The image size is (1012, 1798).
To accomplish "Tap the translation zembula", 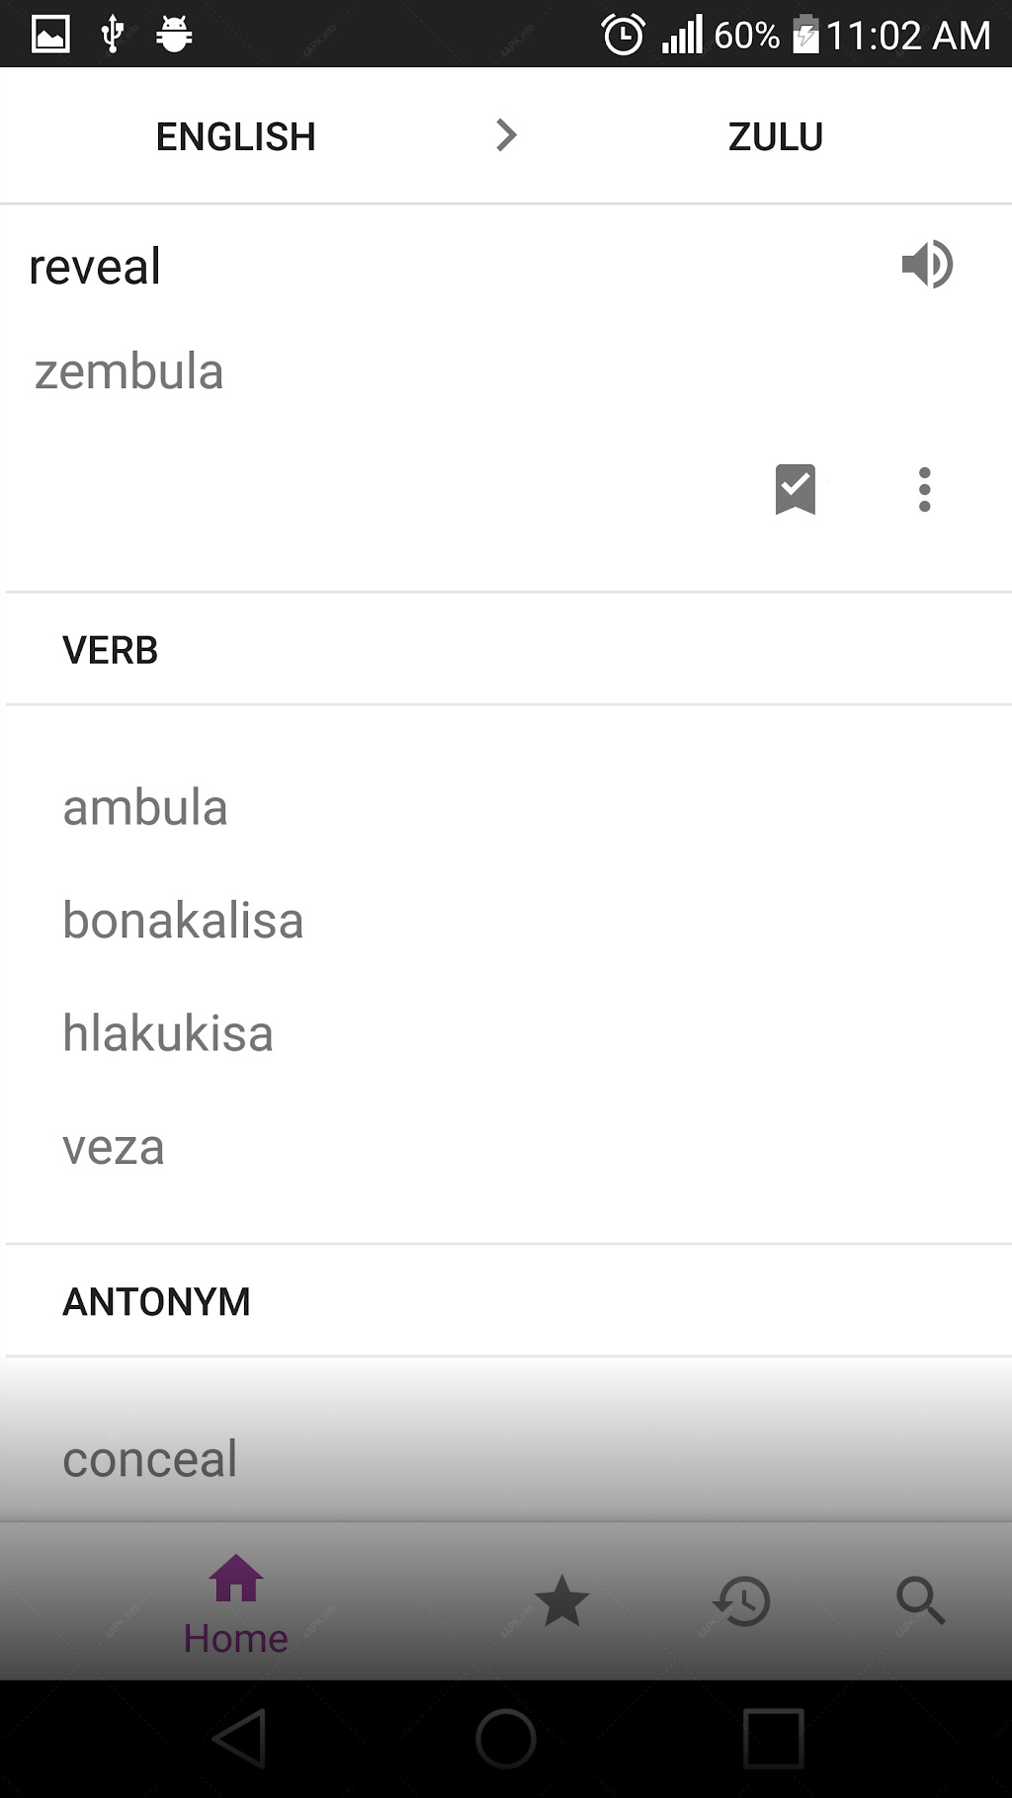I will tap(129, 372).
